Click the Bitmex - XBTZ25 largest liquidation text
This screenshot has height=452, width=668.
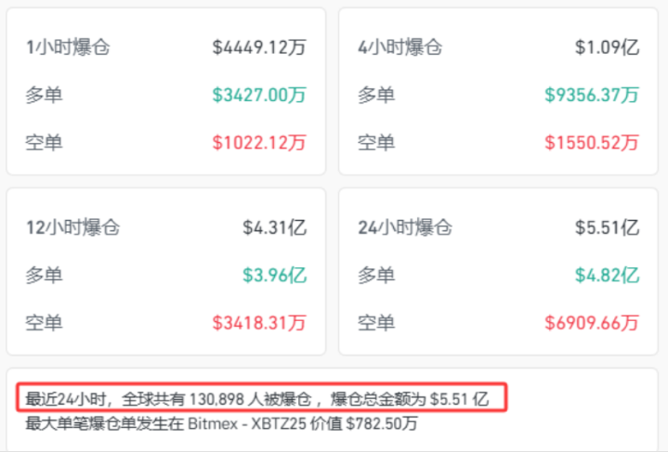(x=247, y=423)
